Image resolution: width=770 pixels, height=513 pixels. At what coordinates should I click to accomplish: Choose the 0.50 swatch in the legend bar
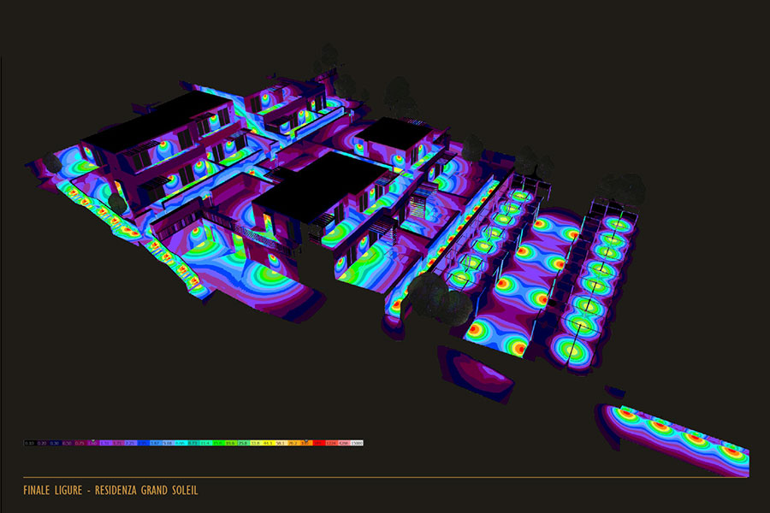(67, 443)
